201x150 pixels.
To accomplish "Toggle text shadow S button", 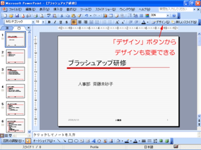I will pos(67,22).
